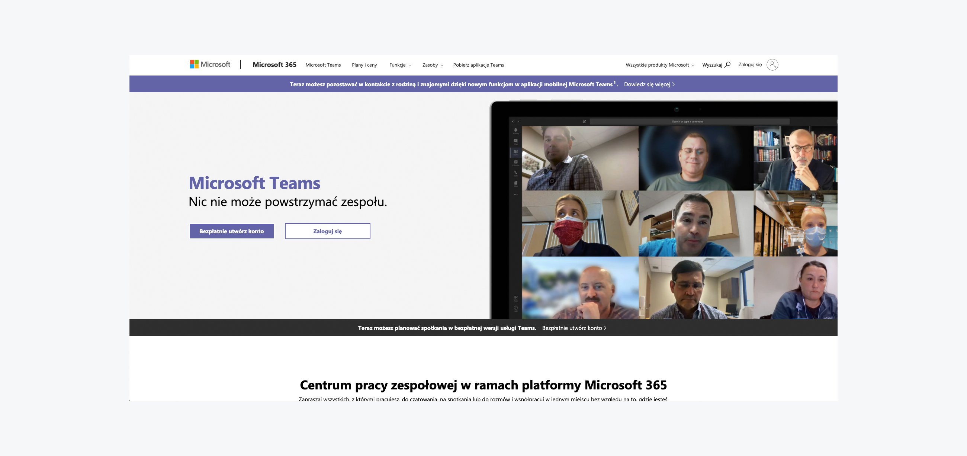967x456 pixels.
Task: Click the three-dots more icon in Teams sidebar
Action: tap(515, 195)
